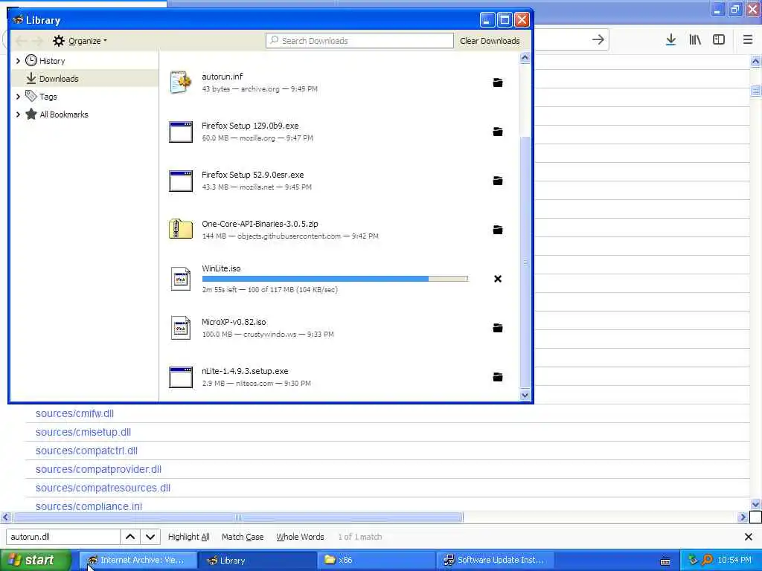Open containing folder for One-Core-API-Binaries zip
Image resolution: width=762 pixels, height=571 pixels.
[x=498, y=230]
